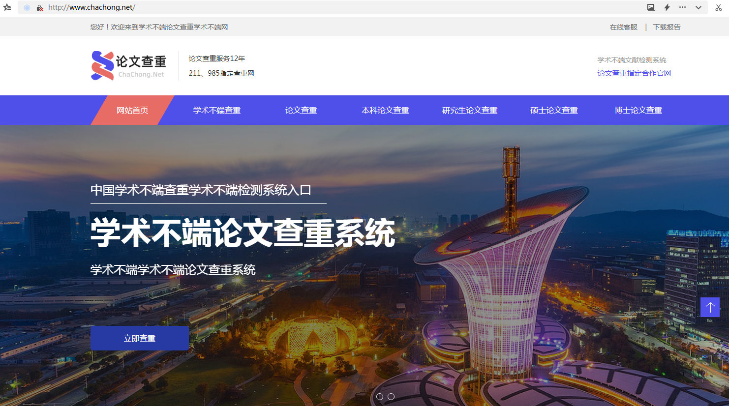Click the 论文查重 ChaChong.Net logo

tap(129, 66)
